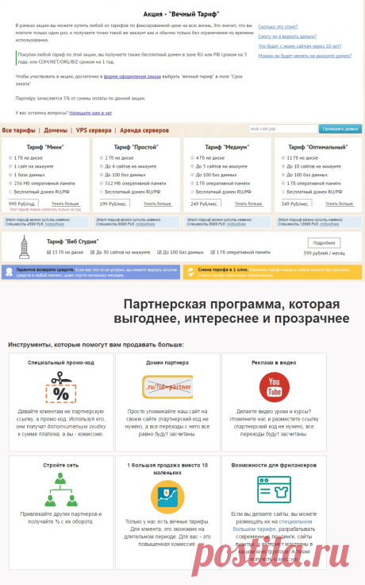Click "11 Гб на диске" in Оптимальный tariff
Image resolution: width=365 pixels, height=585 pixels.
(302, 158)
